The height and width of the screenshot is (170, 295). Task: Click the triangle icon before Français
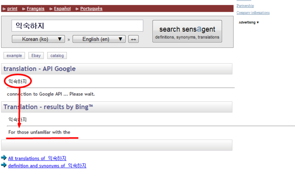click(24, 9)
